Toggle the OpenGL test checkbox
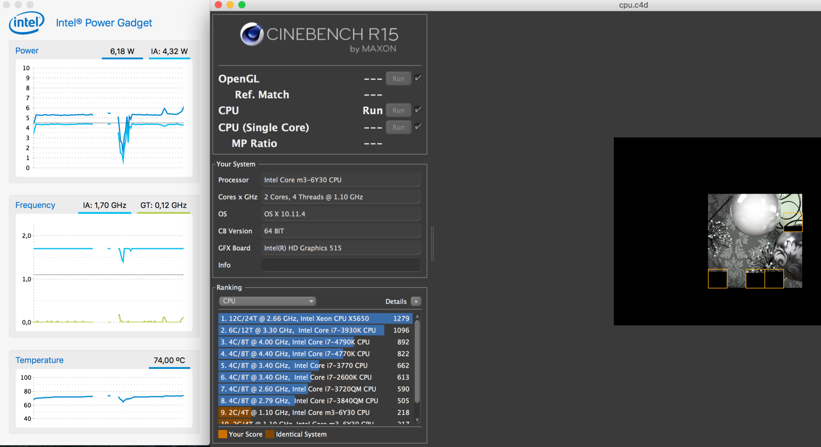 [x=418, y=78]
